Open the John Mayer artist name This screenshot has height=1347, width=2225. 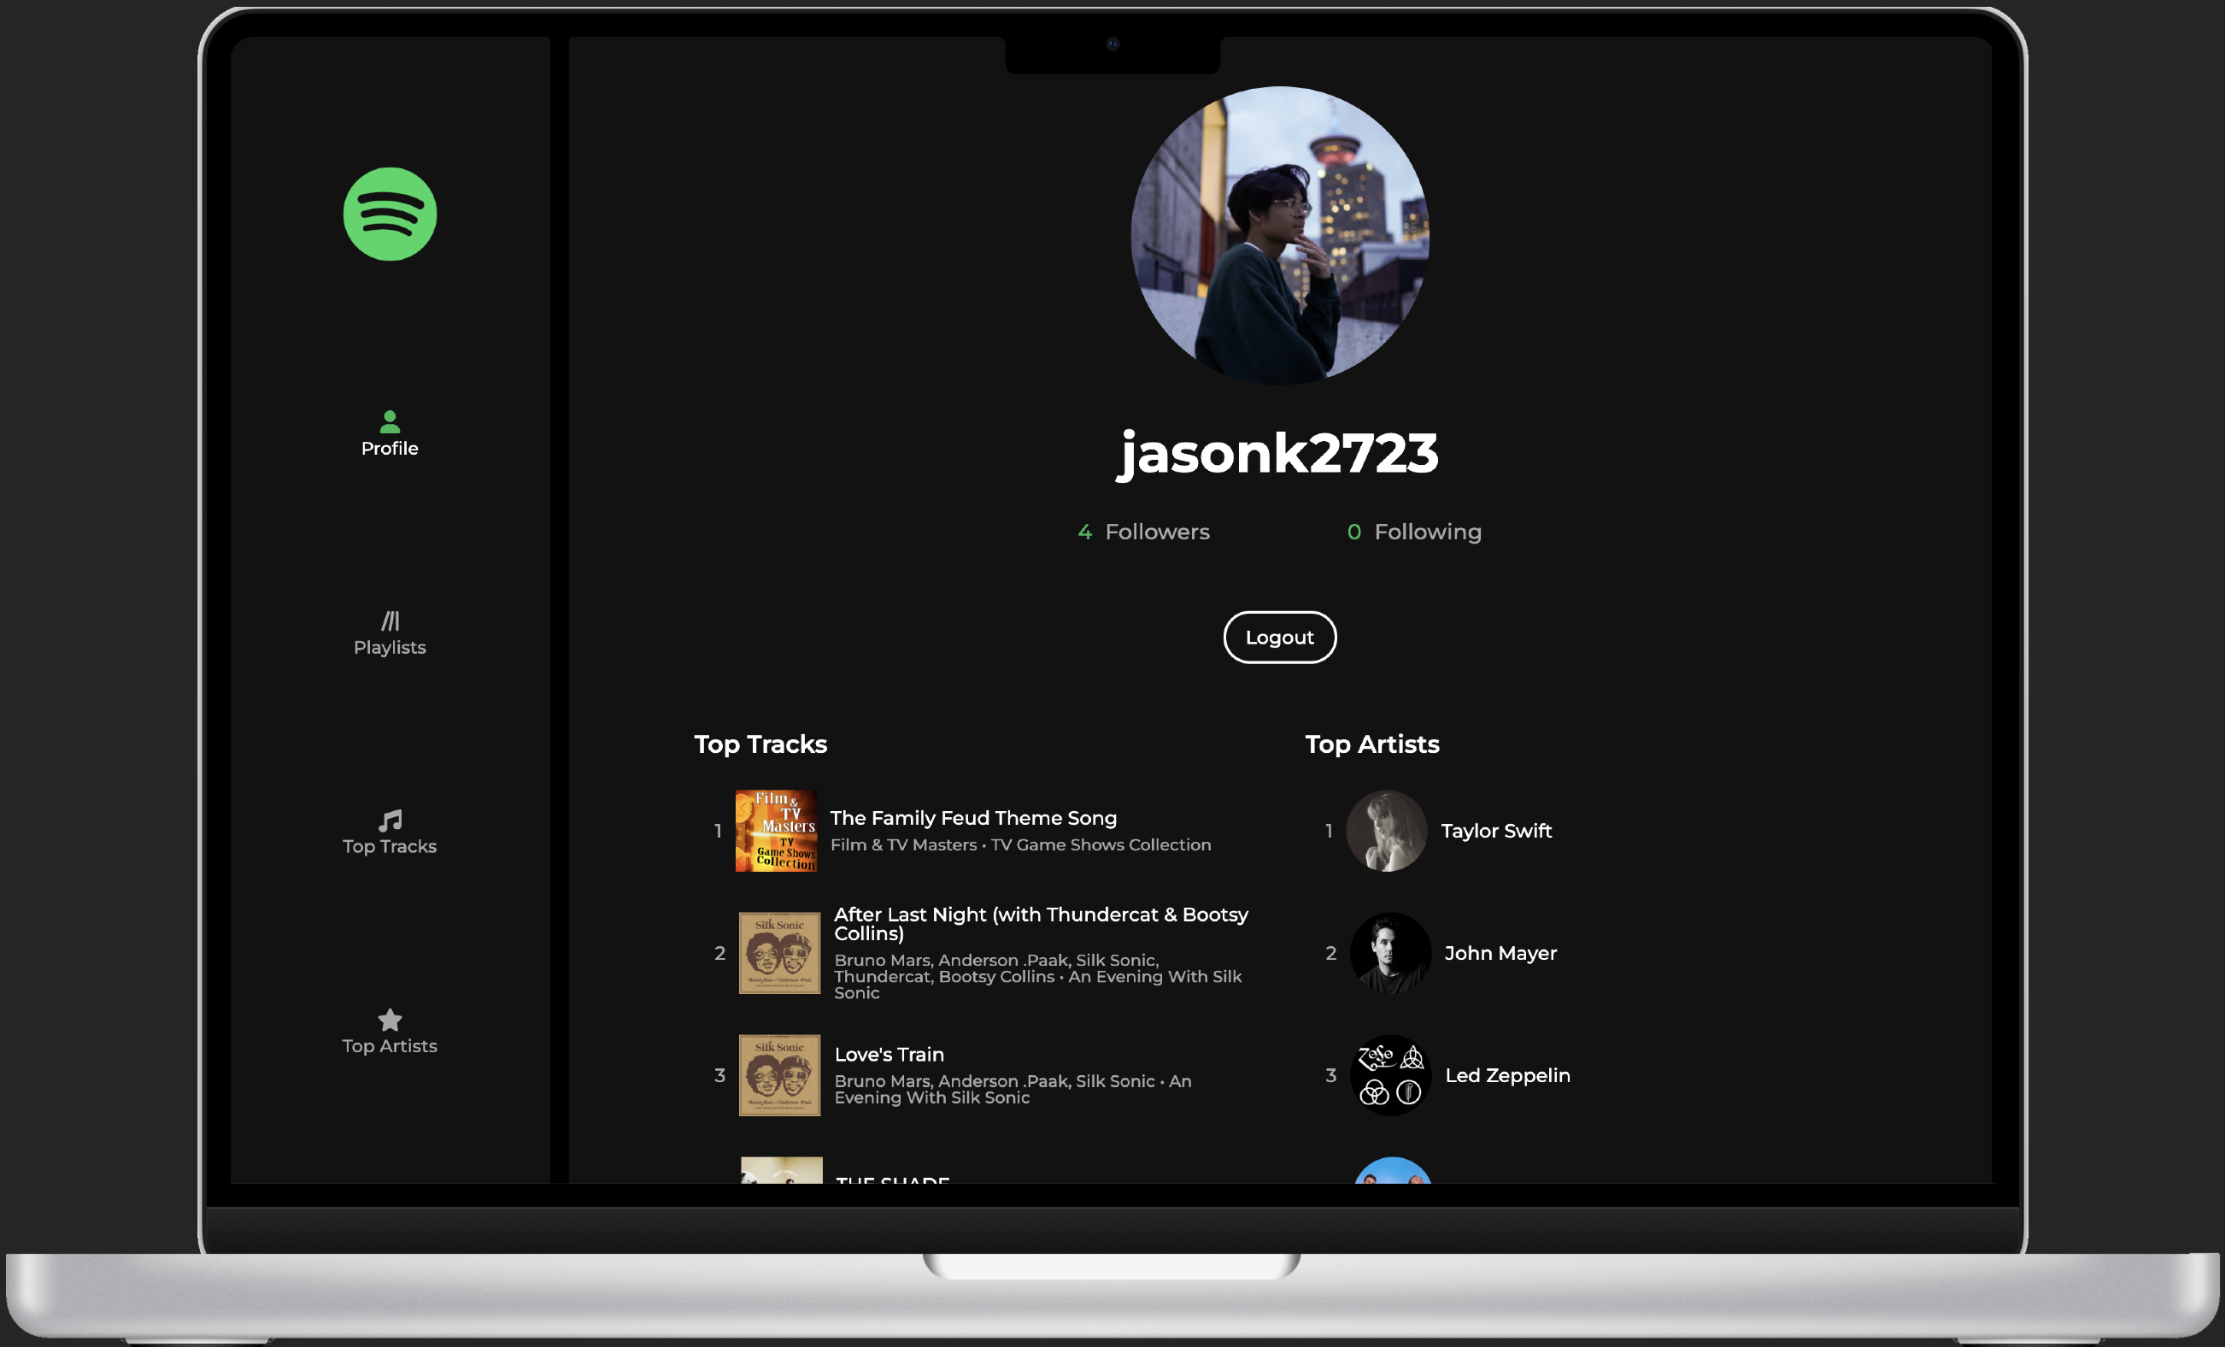pyautogui.click(x=1500, y=953)
